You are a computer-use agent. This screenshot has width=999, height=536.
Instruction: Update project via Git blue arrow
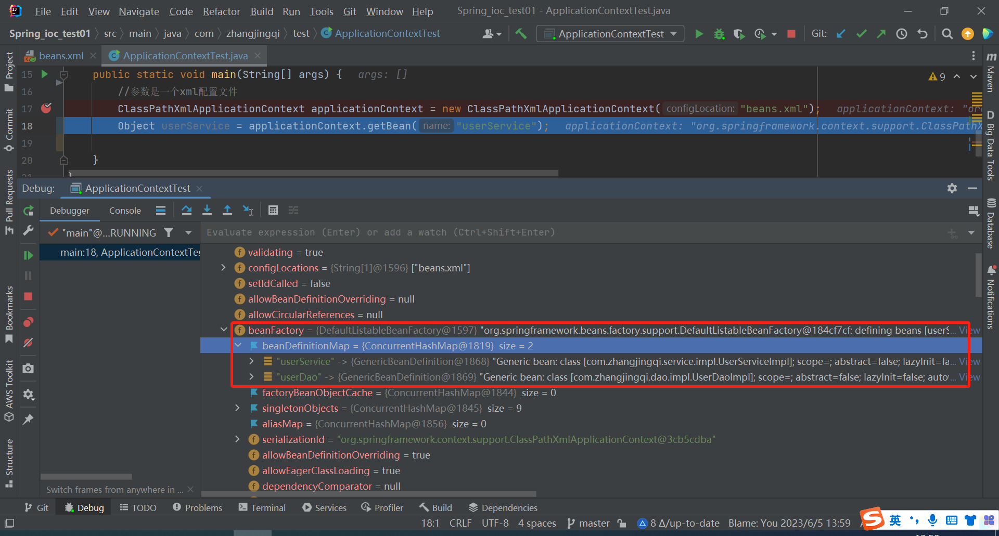click(x=841, y=34)
